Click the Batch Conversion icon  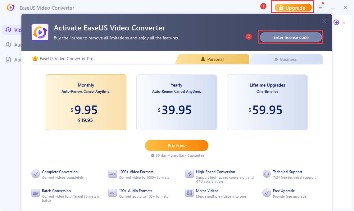[x=36, y=193]
